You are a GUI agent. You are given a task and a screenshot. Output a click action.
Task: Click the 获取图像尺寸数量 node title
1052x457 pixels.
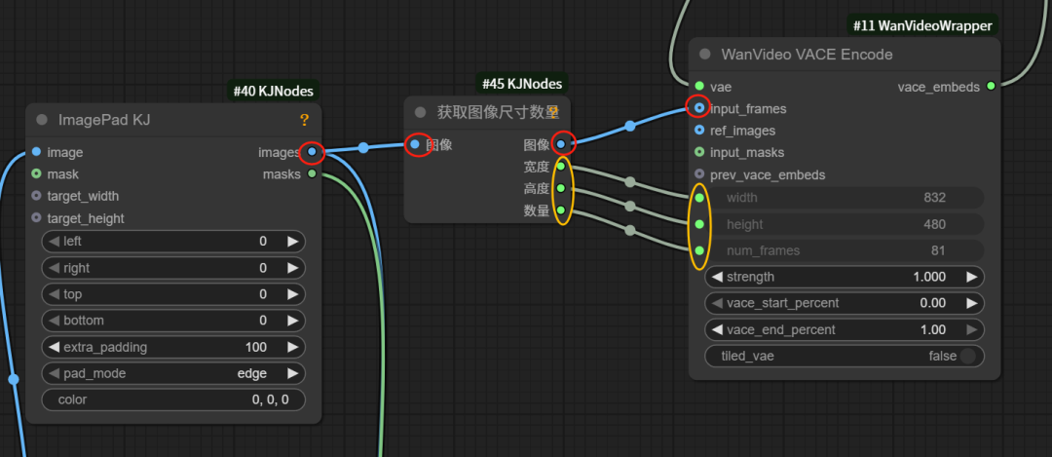498,112
